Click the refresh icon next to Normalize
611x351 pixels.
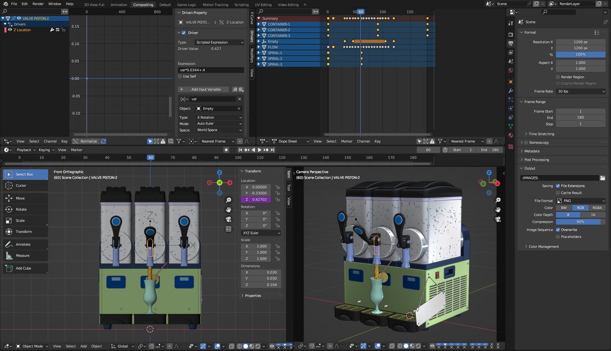(103, 141)
